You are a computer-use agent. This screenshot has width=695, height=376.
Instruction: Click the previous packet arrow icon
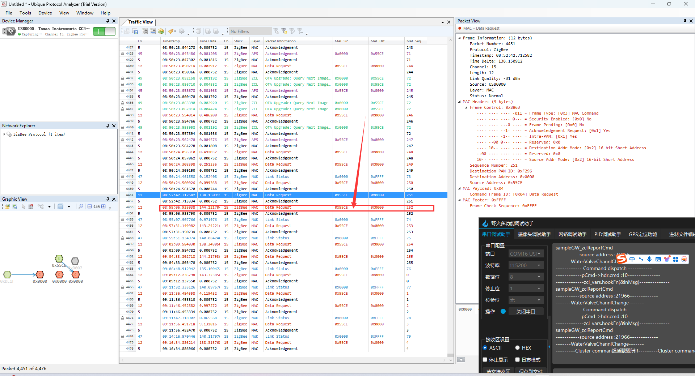click(x=208, y=31)
